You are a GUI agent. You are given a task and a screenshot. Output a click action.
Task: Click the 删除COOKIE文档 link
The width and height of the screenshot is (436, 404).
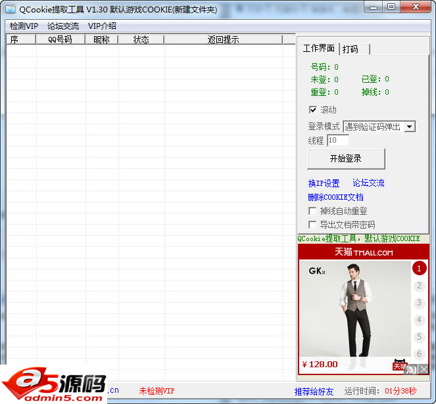(x=335, y=197)
